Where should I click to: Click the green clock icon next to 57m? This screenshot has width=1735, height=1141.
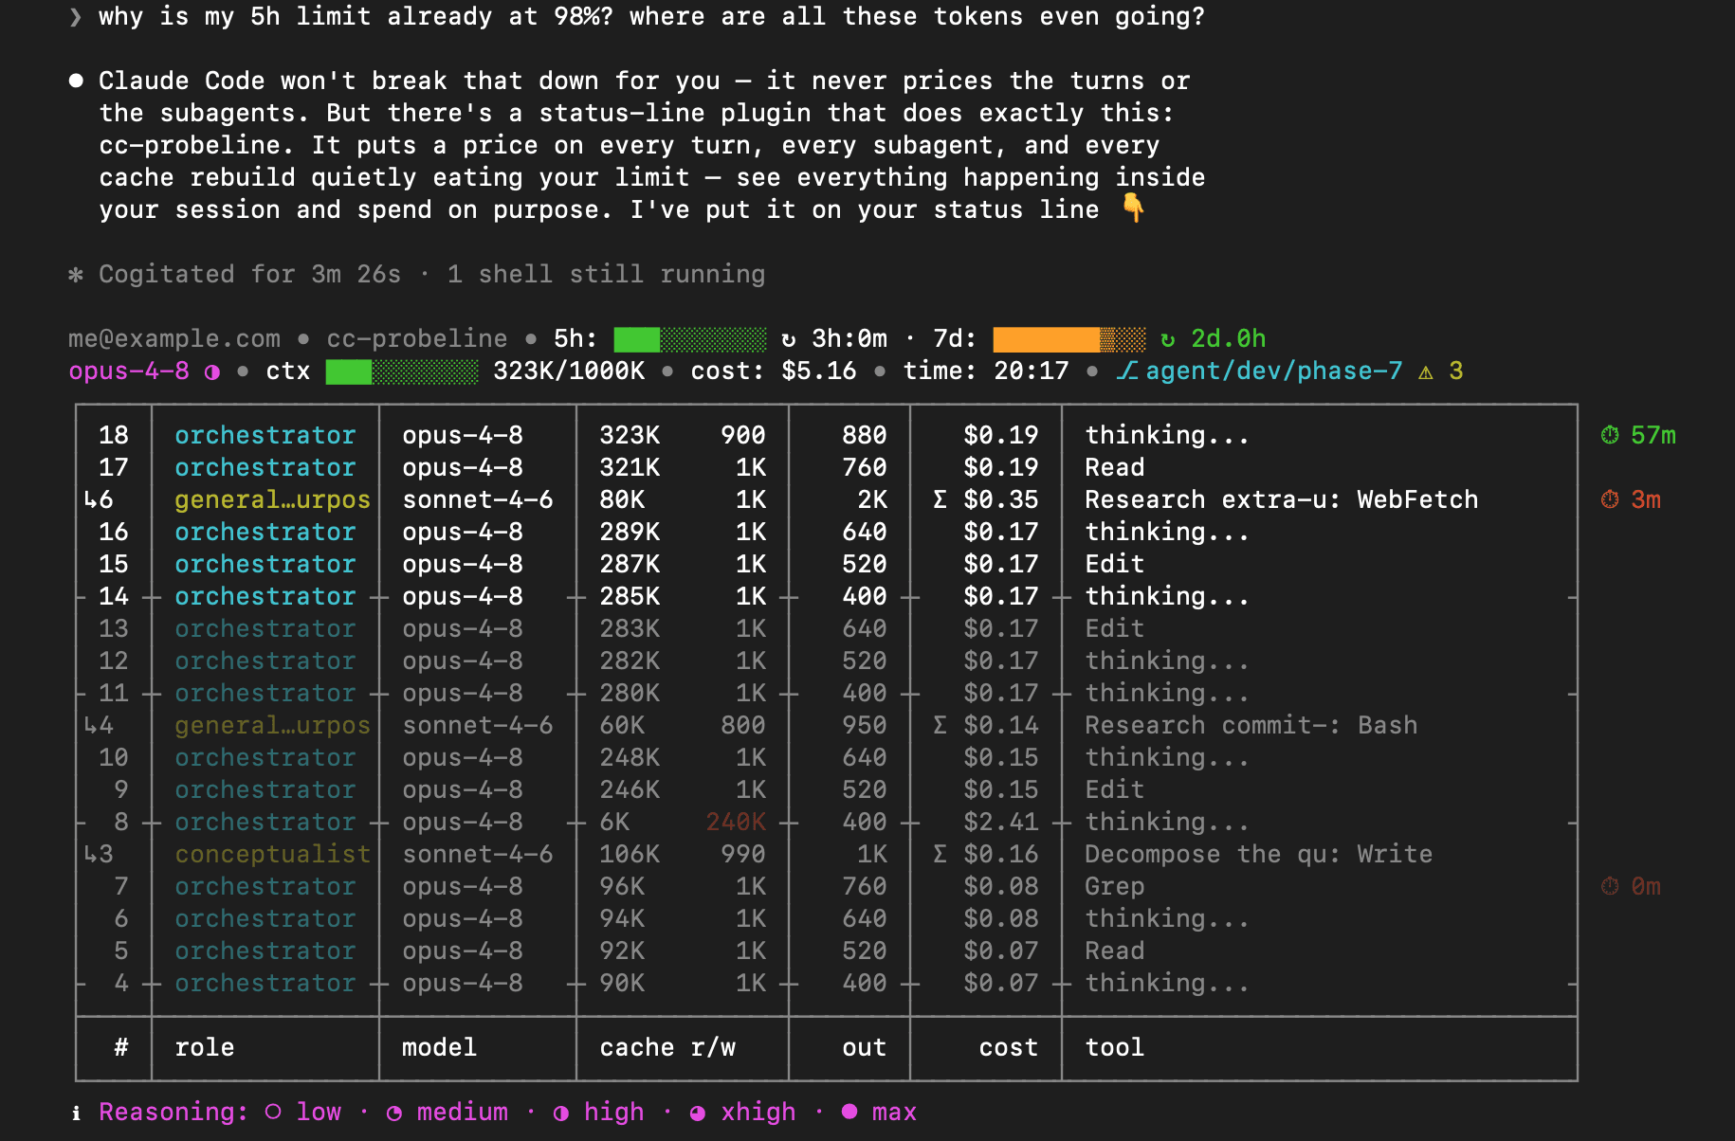click(x=1610, y=435)
